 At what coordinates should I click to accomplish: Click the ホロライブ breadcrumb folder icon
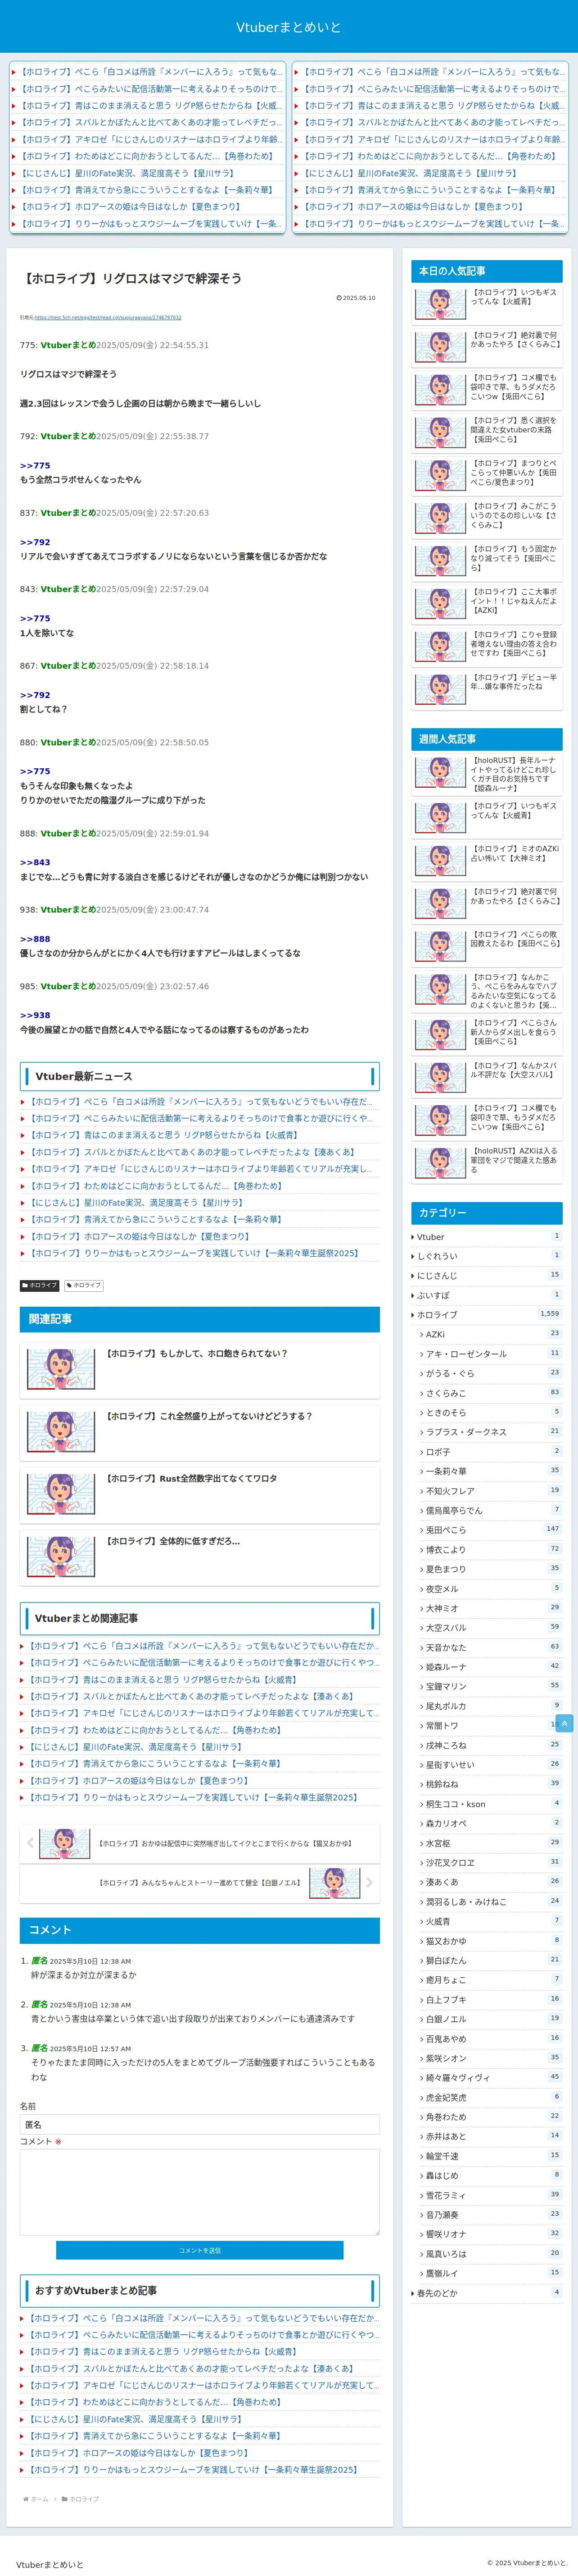point(65,2499)
